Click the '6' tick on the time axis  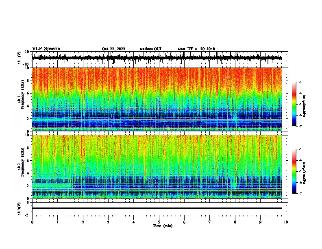pos(184,222)
